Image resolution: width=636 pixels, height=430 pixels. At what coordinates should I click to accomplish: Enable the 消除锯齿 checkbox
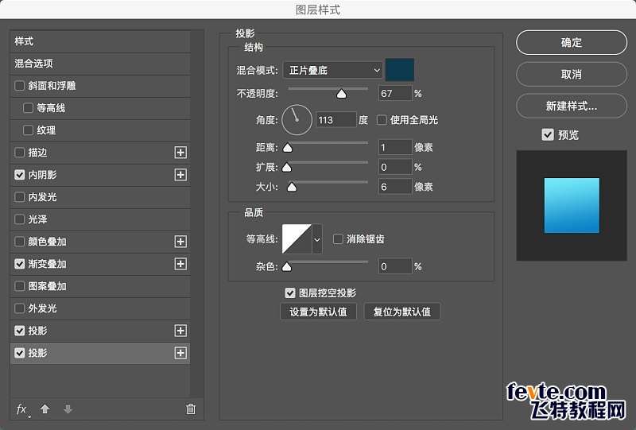pyautogui.click(x=338, y=239)
